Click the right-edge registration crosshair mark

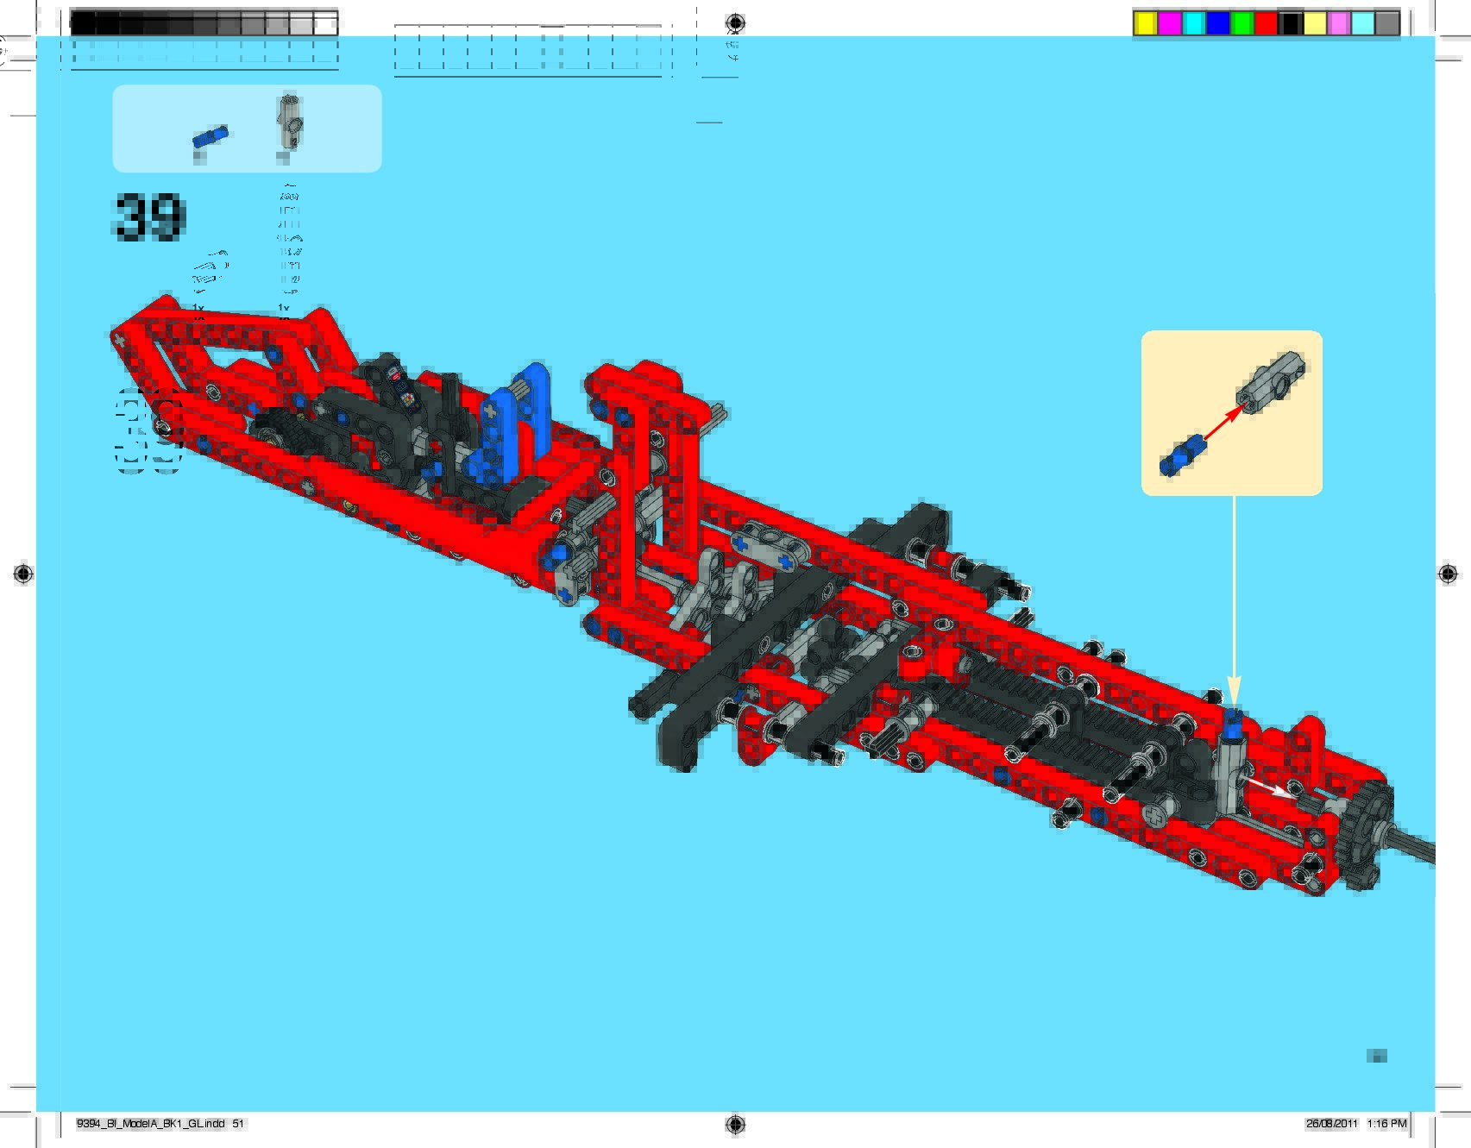coord(1448,574)
